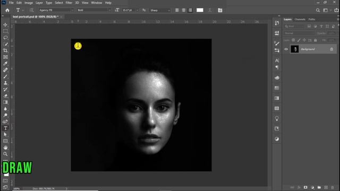Switch to the Paths tab
Image resolution: width=340 pixels, height=191 pixels.
(312, 19)
